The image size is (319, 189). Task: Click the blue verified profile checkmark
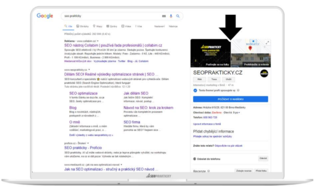click(195, 91)
